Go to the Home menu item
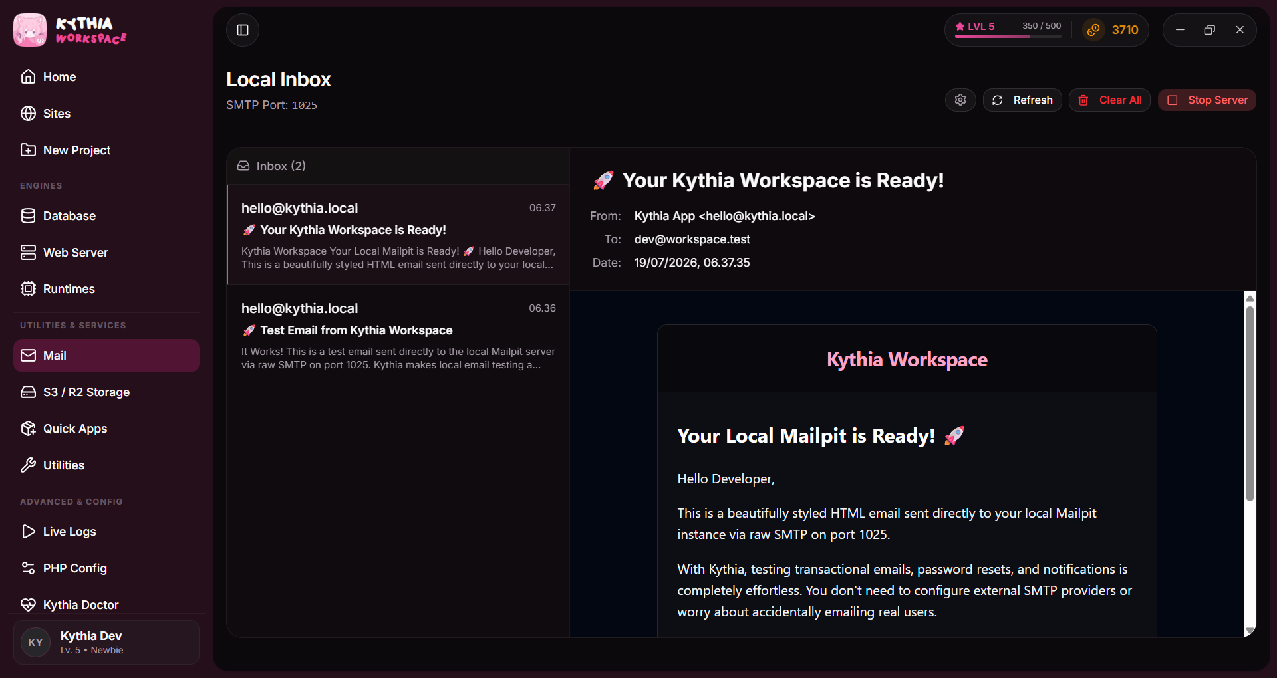Viewport: 1277px width, 678px height. [x=106, y=76]
